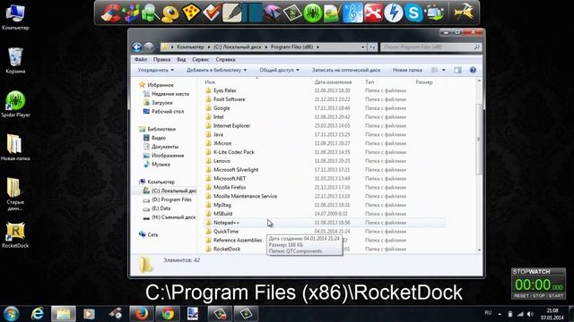Viewport: 574px width, 322px height.
Task: Open the pen and paper icon in the dock
Action: click(232, 13)
